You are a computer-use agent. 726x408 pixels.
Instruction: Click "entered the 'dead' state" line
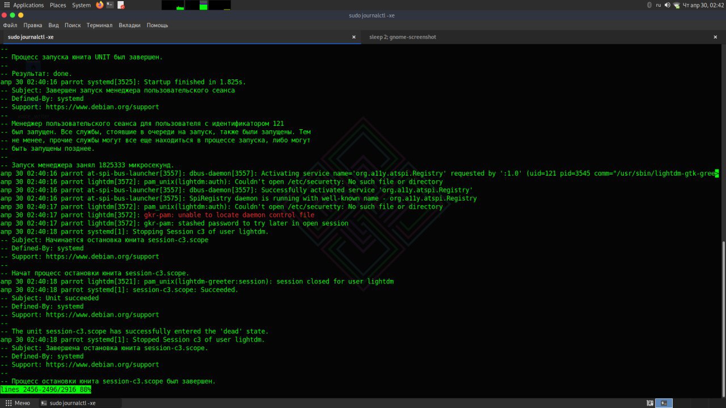click(x=134, y=331)
